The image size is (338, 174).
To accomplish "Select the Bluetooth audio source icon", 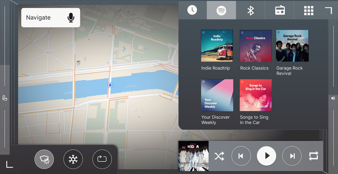I will point(250,10).
